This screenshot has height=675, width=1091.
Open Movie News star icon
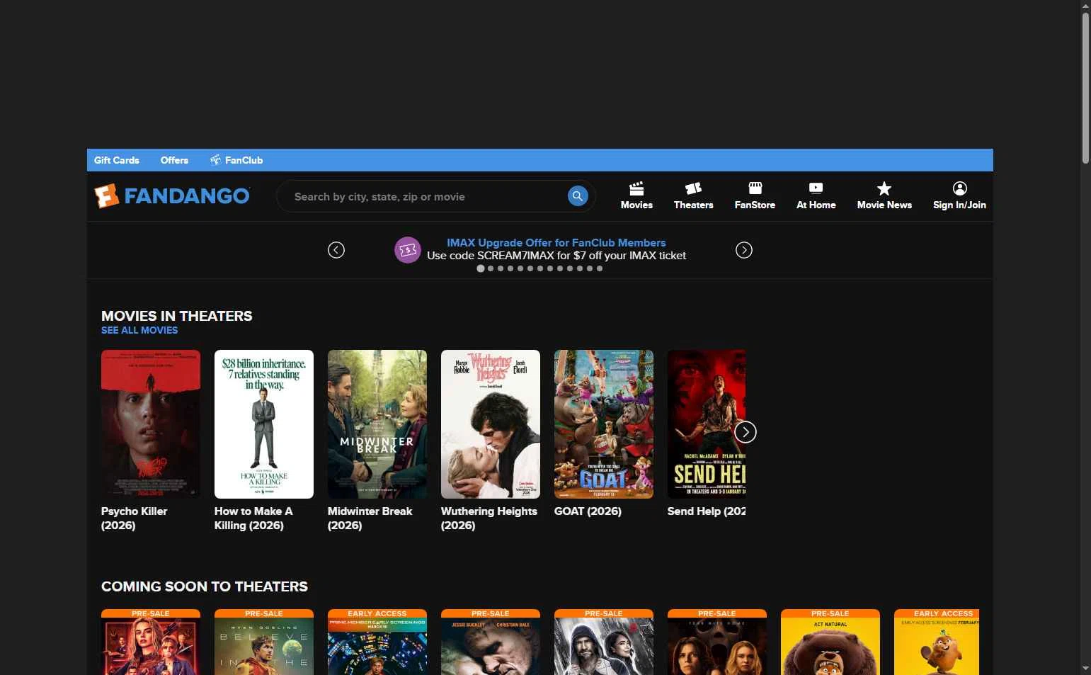pyautogui.click(x=884, y=196)
